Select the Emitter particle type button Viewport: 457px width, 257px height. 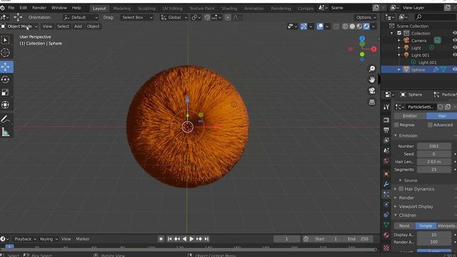pyautogui.click(x=410, y=116)
